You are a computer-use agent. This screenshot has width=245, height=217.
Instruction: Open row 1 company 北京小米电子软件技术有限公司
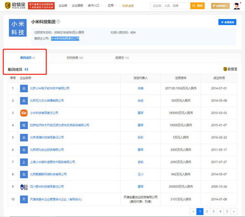[49, 88]
